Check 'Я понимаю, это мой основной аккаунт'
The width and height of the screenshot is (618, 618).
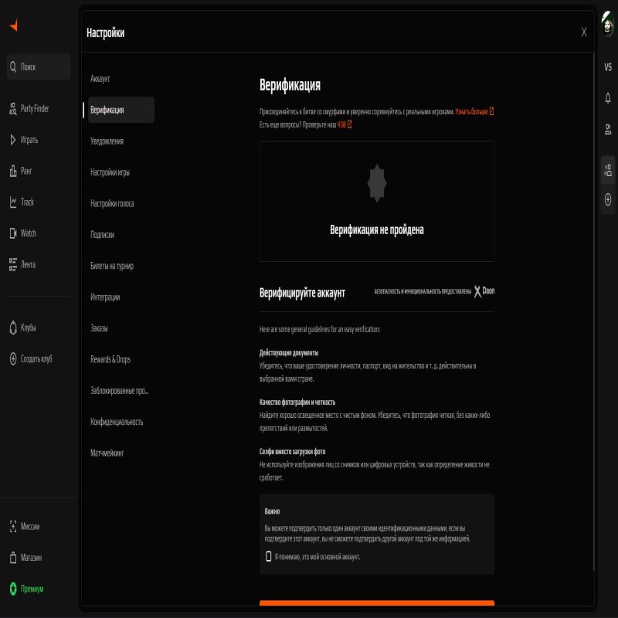pyautogui.click(x=270, y=555)
